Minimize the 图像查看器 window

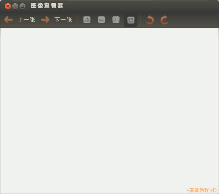point(15,6)
